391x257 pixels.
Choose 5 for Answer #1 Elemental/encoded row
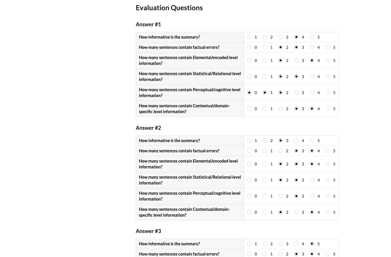(328, 61)
